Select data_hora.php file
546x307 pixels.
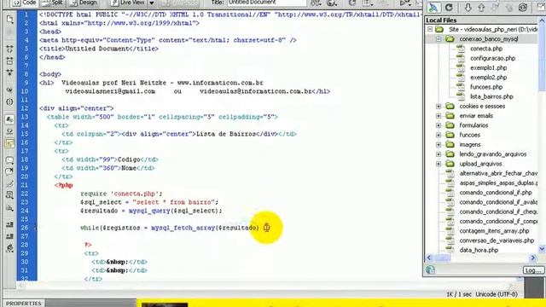coord(479,250)
